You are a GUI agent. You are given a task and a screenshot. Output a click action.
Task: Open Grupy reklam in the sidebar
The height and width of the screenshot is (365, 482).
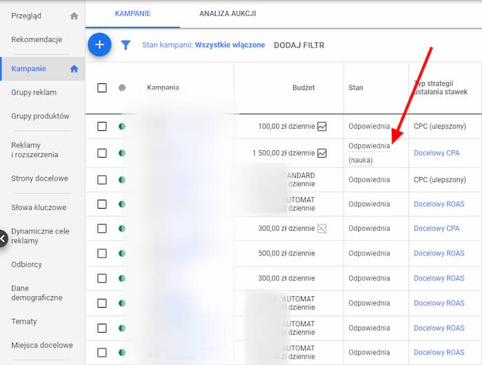pyautogui.click(x=34, y=92)
